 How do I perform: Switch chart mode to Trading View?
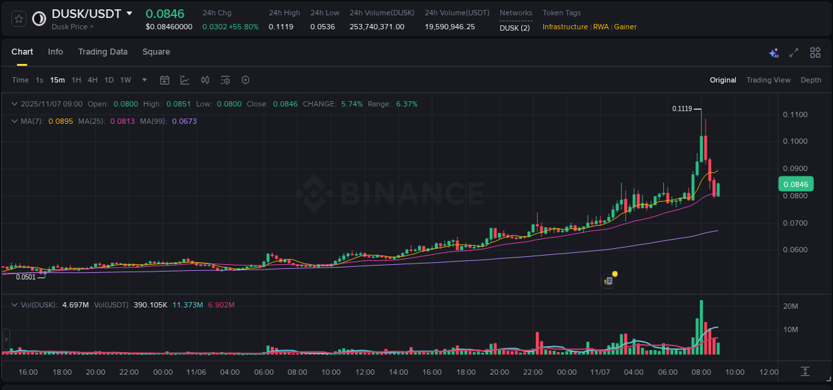tap(768, 80)
